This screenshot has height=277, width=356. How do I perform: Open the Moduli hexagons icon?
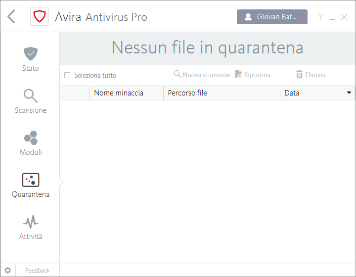point(31,138)
